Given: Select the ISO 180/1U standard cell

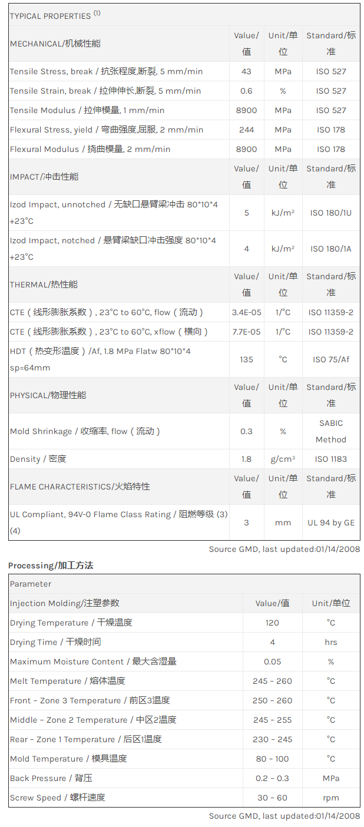Looking at the screenshot, I should coord(331,213).
